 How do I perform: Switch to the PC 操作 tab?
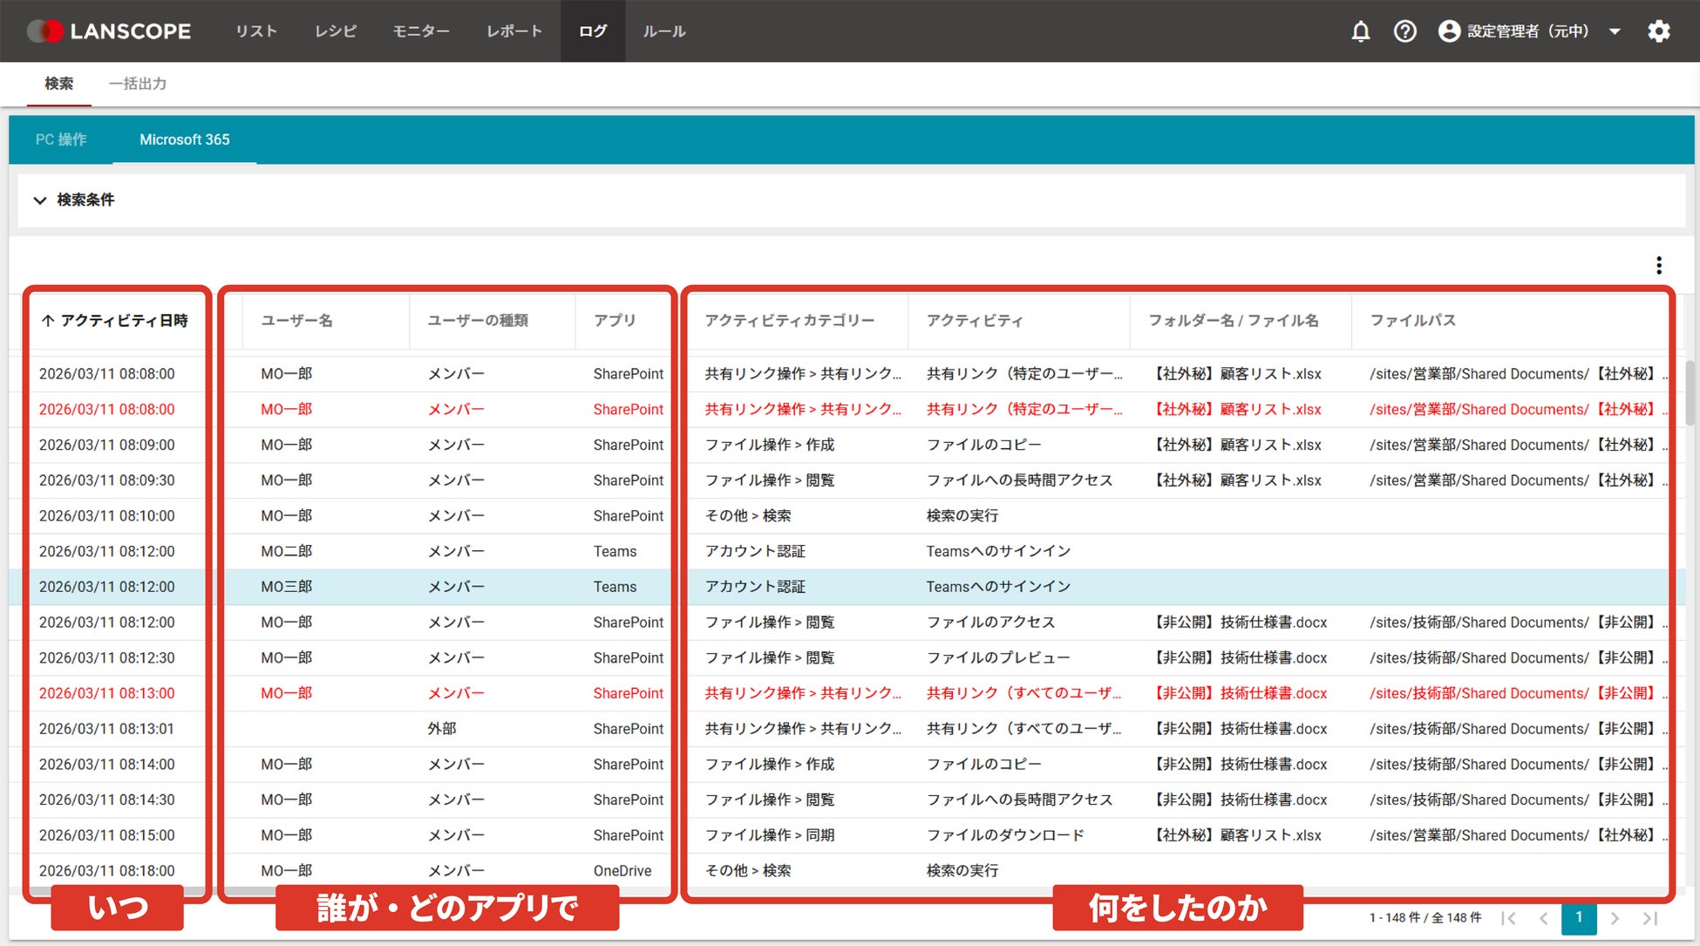point(61,140)
